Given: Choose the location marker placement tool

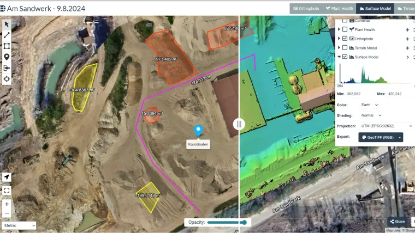Looking at the screenshot, I should 7,57.
